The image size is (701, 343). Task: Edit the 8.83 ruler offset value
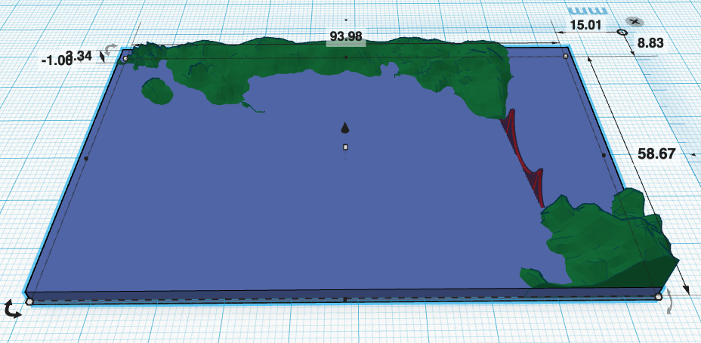point(650,43)
